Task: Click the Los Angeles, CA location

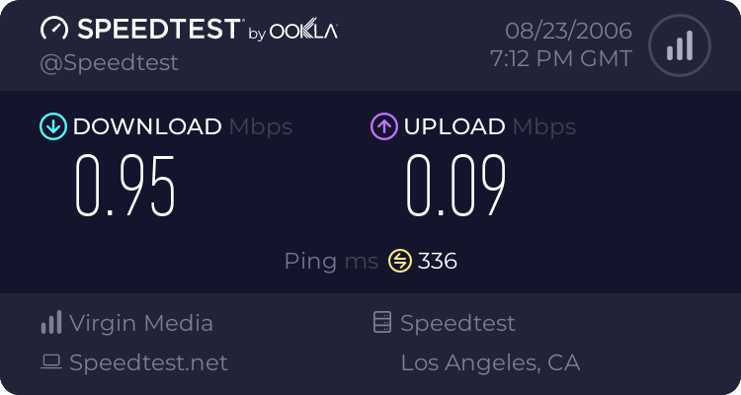Action: [490, 363]
